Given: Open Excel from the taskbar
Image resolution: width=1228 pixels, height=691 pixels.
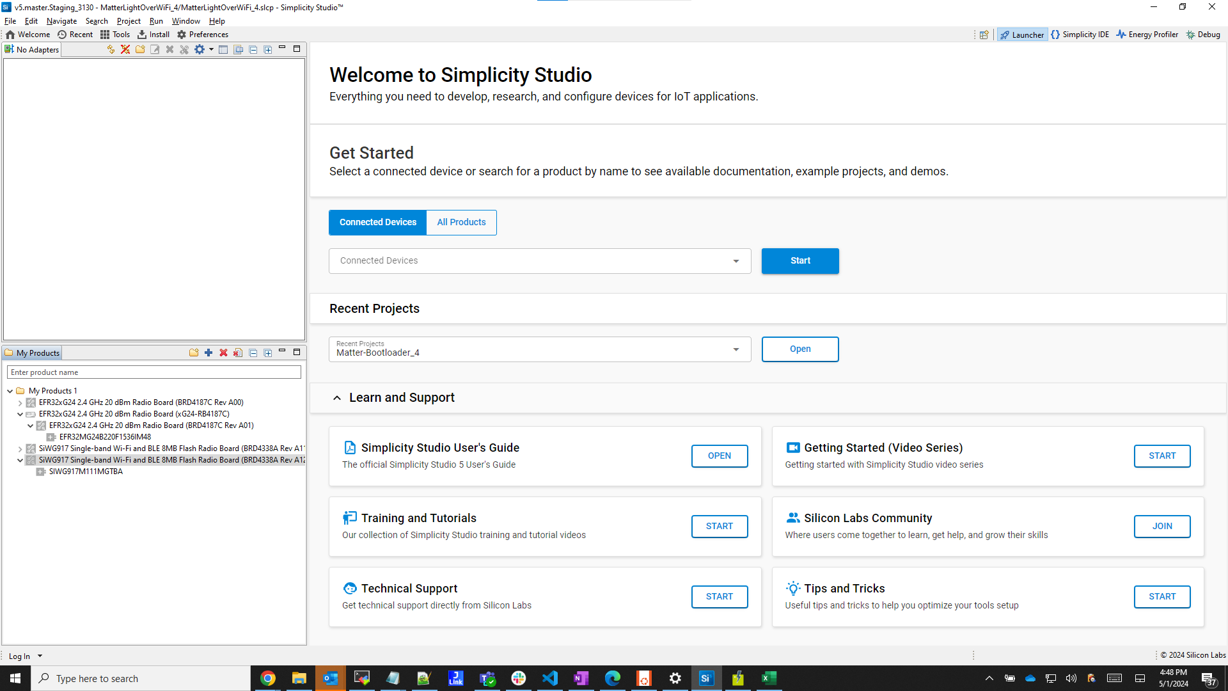Looking at the screenshot, I should (769, 678).
